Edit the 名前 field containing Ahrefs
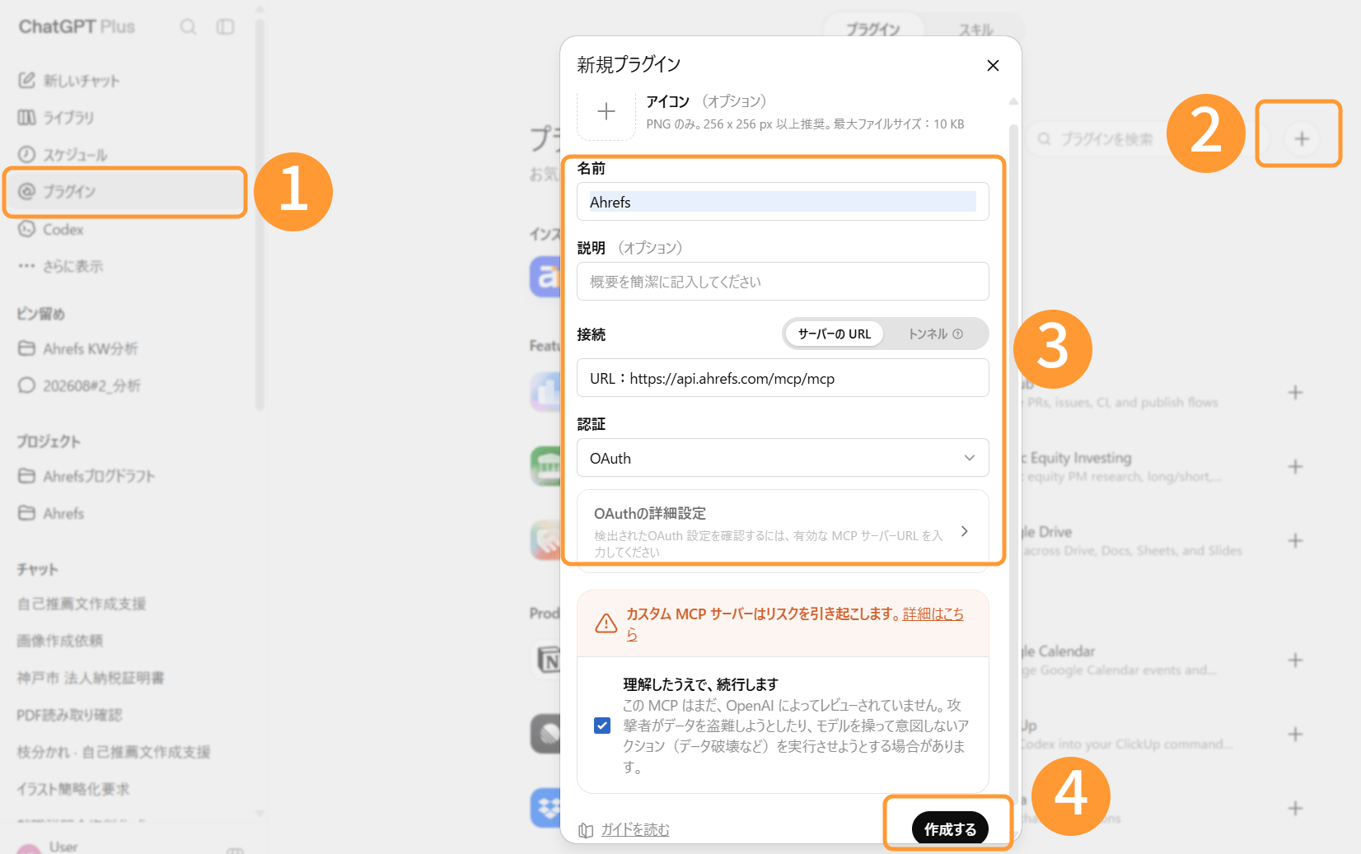The image size is (1361, 854). [783, 202]
